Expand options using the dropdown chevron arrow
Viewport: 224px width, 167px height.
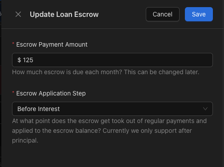pos(205,109)
